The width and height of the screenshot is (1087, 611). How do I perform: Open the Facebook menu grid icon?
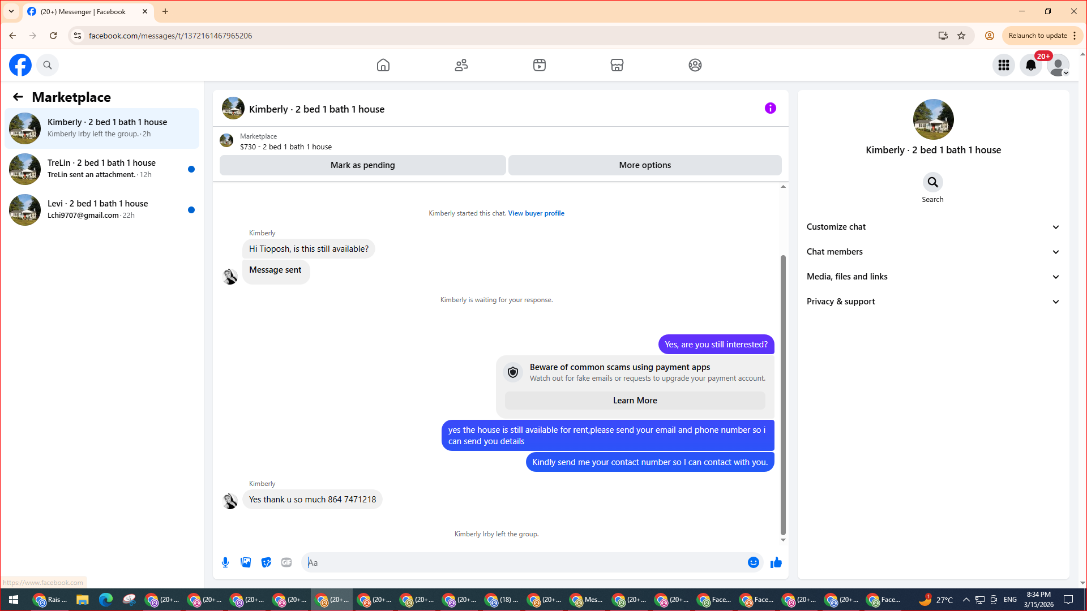point(1004,65)
